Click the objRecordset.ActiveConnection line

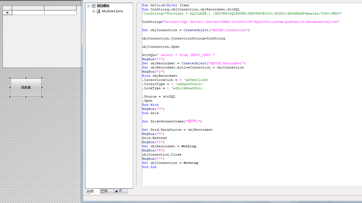pos(193,67)
